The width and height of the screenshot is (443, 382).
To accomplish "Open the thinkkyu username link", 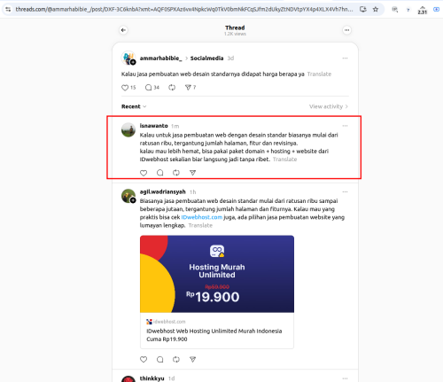I will pos(152,378).
